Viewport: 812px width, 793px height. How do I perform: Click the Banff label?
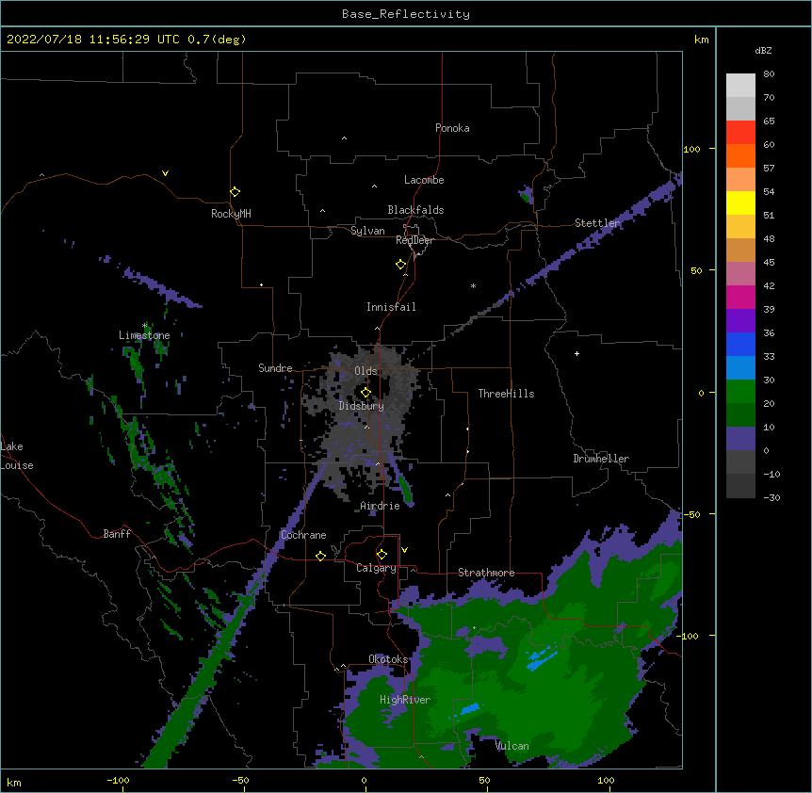(117, 534)
